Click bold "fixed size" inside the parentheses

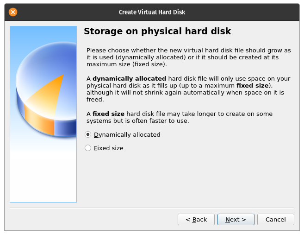click(x=252, y=86)
